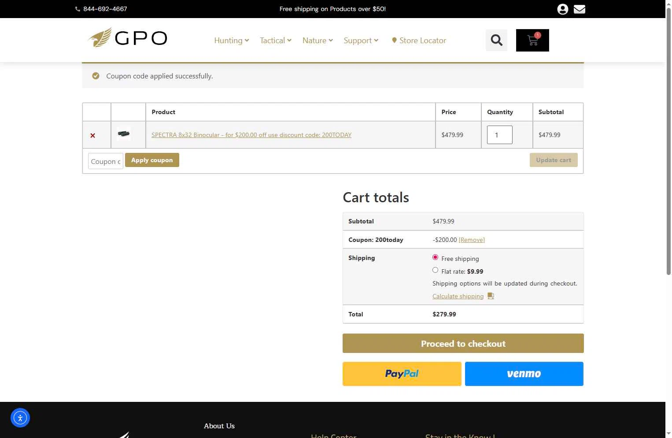Click the Cart totals heading
The image size is (672, 438).
tap(376, 197)
